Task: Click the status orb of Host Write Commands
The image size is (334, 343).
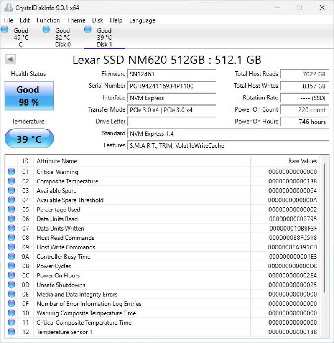Action: pos(11,247)
